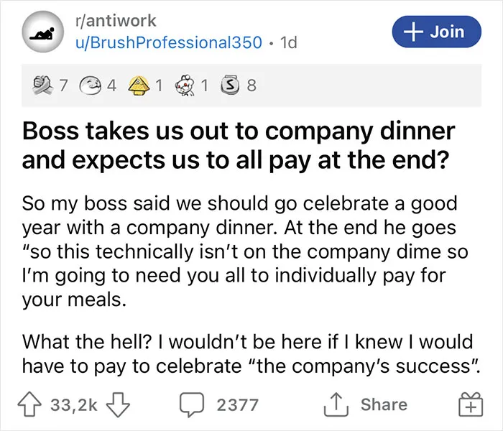Open comments via speech bubble icon

[192, 404]
